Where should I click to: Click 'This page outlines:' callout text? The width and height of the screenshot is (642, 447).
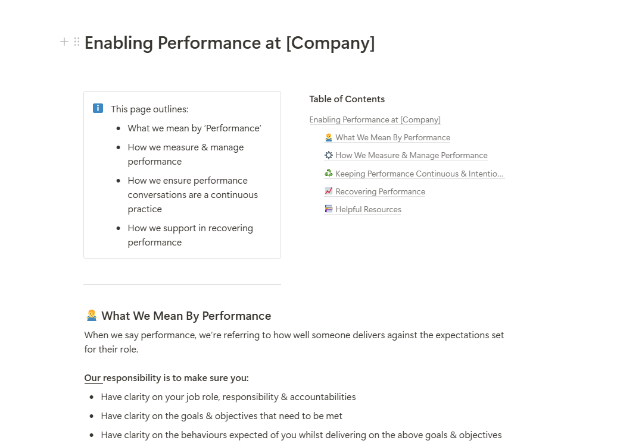149,109
